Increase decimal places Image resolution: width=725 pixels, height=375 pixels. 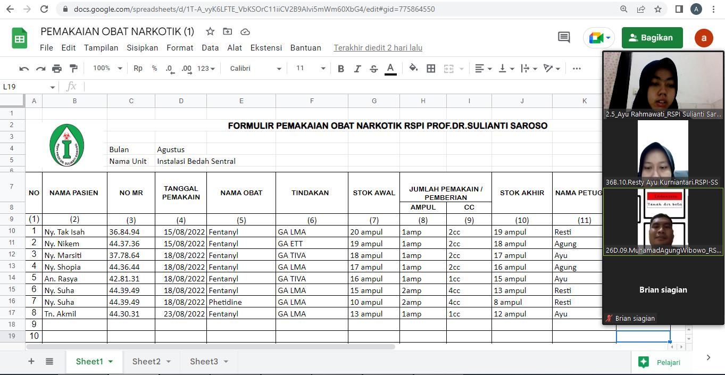(187, 69)
